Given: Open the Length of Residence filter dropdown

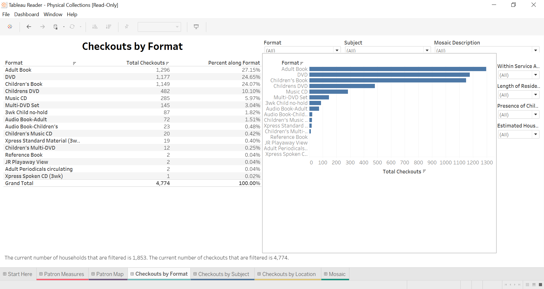Looking at the screenshot, I should pyautogui.click(x=535, y=95).
